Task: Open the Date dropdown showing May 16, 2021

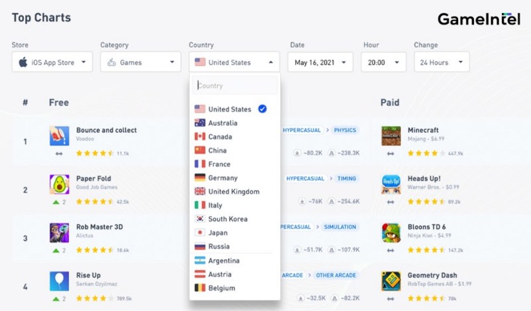Action: [x=321, y=62]
